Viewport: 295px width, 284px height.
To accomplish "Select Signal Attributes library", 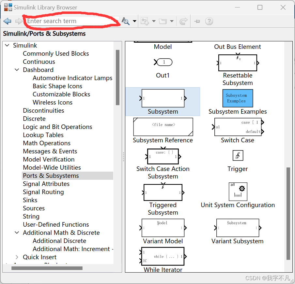I will pyautogui.click(x=46, y=184).
